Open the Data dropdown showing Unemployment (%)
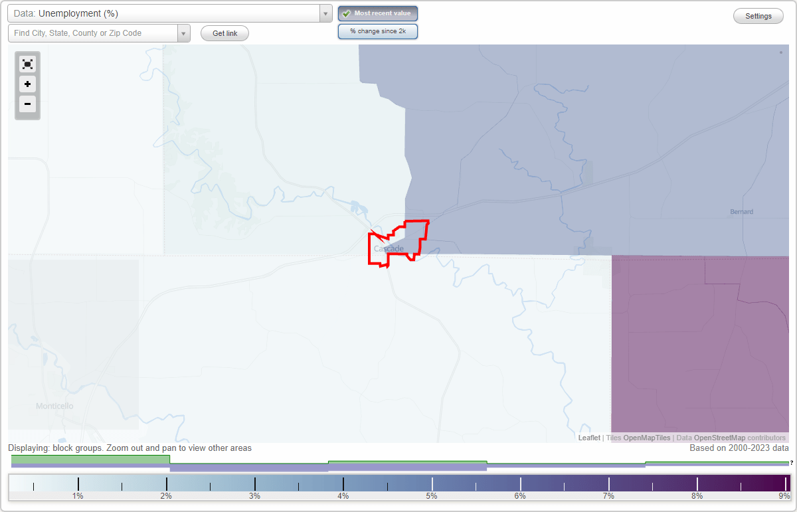This screenshot has width=797, height=512. click(166, 13)
